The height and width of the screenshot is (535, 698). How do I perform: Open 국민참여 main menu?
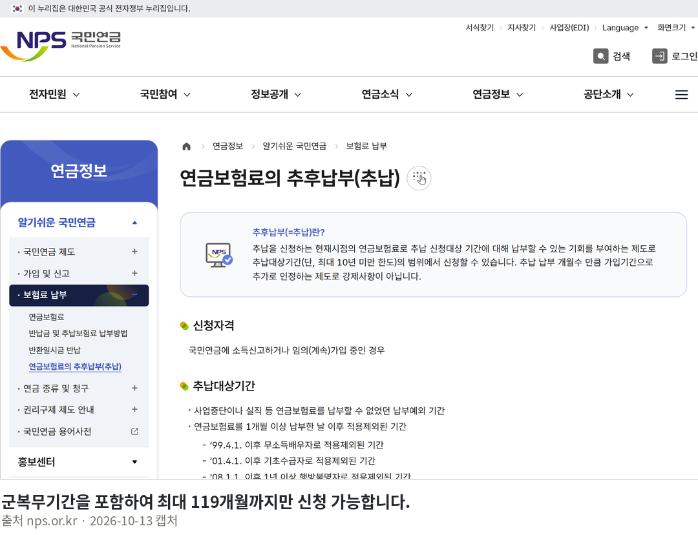tap(165, 94)
